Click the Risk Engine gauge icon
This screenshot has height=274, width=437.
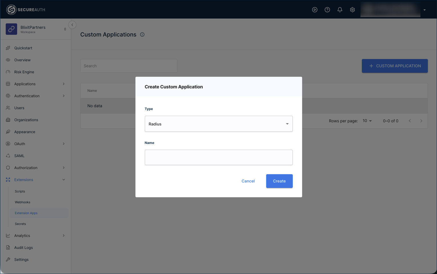8,72
